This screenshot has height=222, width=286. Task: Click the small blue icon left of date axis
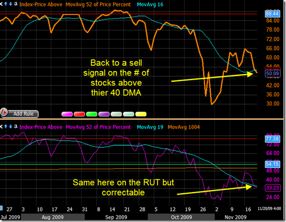point(1,208)
